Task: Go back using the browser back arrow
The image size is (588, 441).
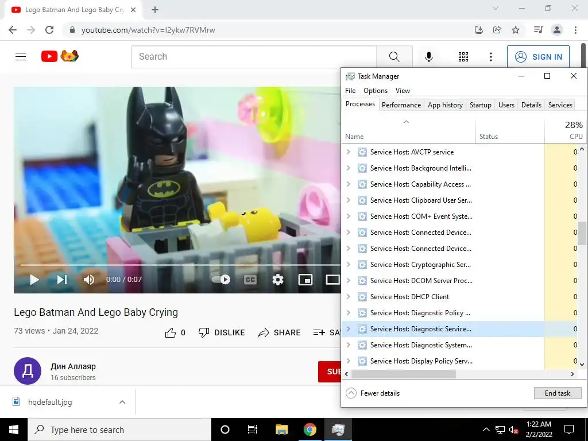Action: [x=13, y=30]
